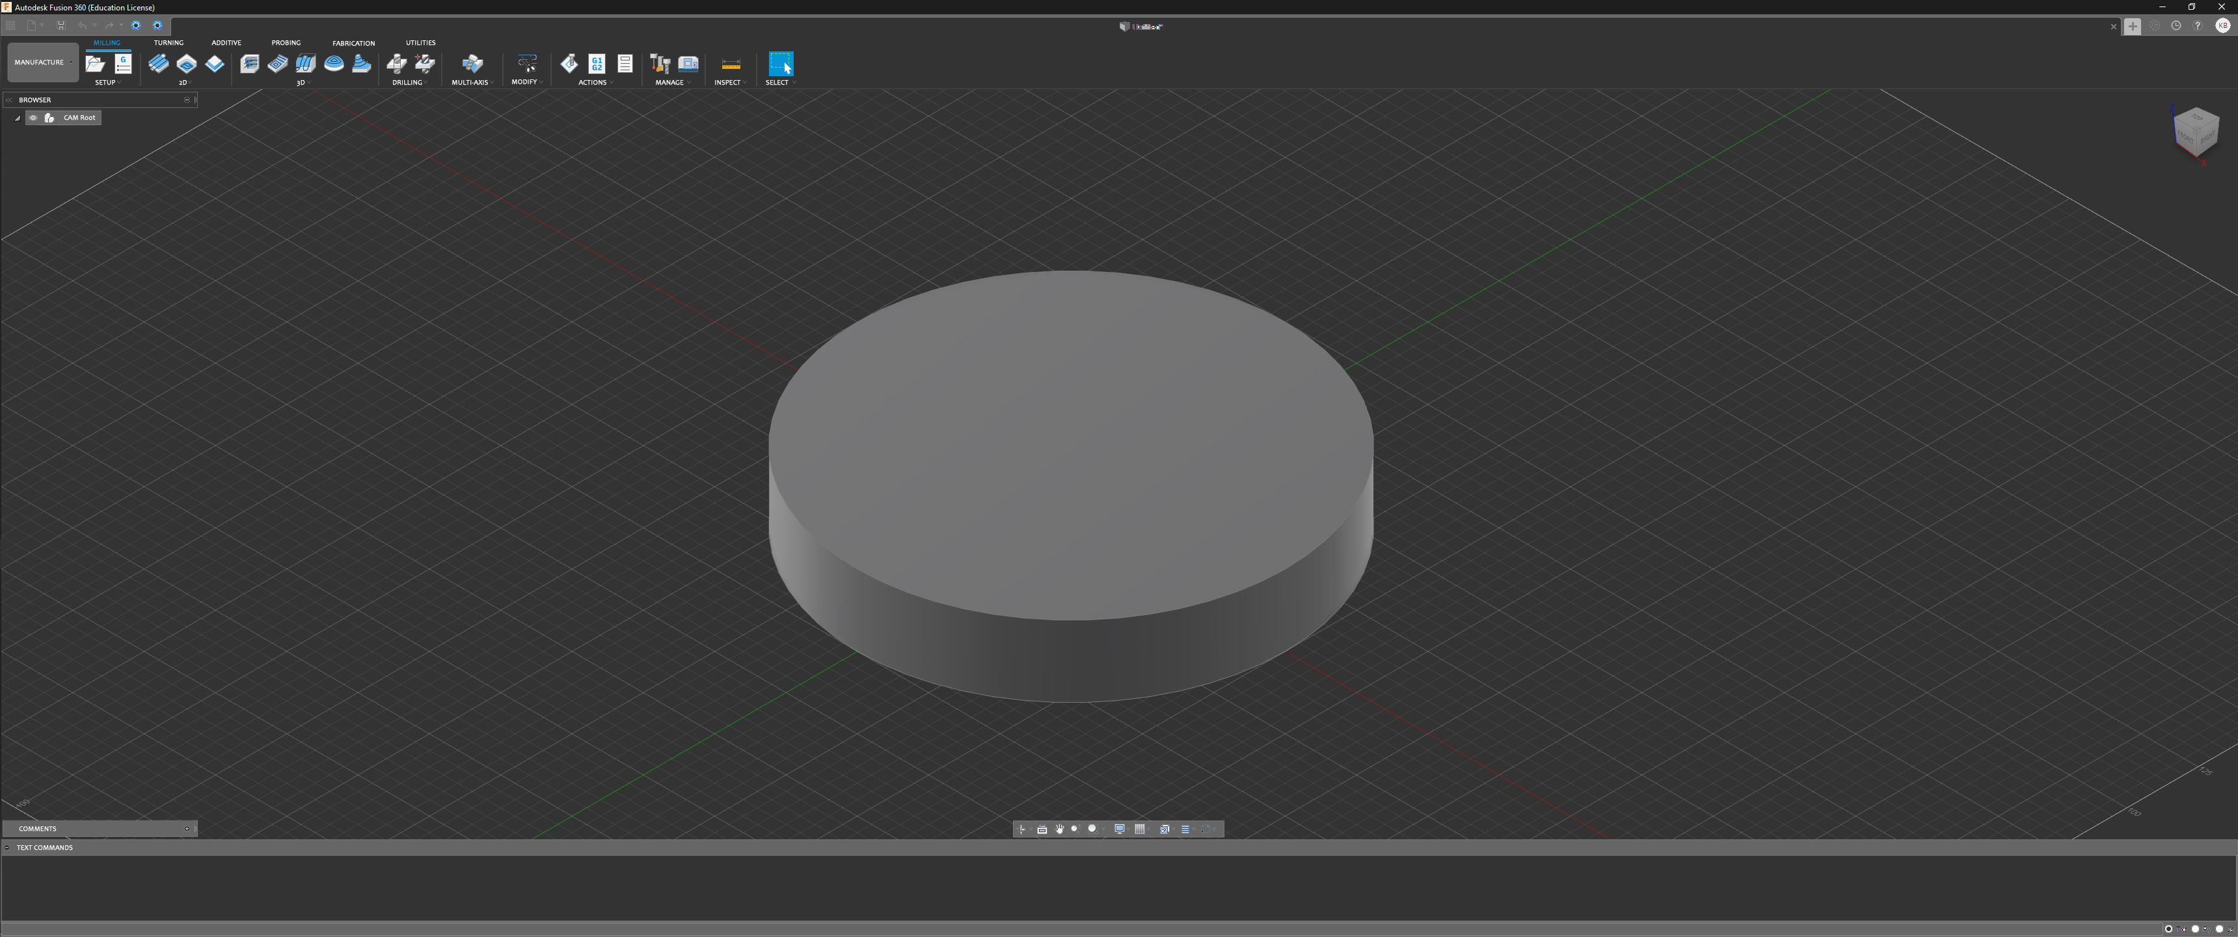
Task: Click the MANUFACTURE workspace button
Action: (x=41, y=62)
